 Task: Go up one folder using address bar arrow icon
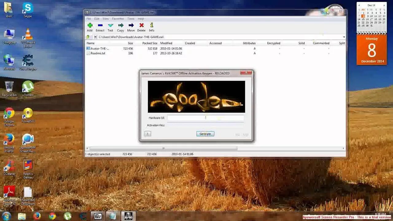click(88, 37)
